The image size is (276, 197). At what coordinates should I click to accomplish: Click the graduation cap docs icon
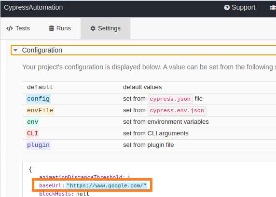point(273,8)
